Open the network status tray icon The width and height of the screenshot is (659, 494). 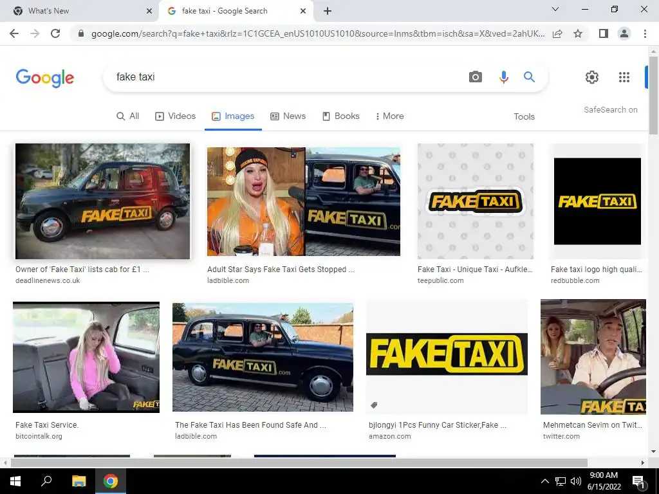pos(561,481)
